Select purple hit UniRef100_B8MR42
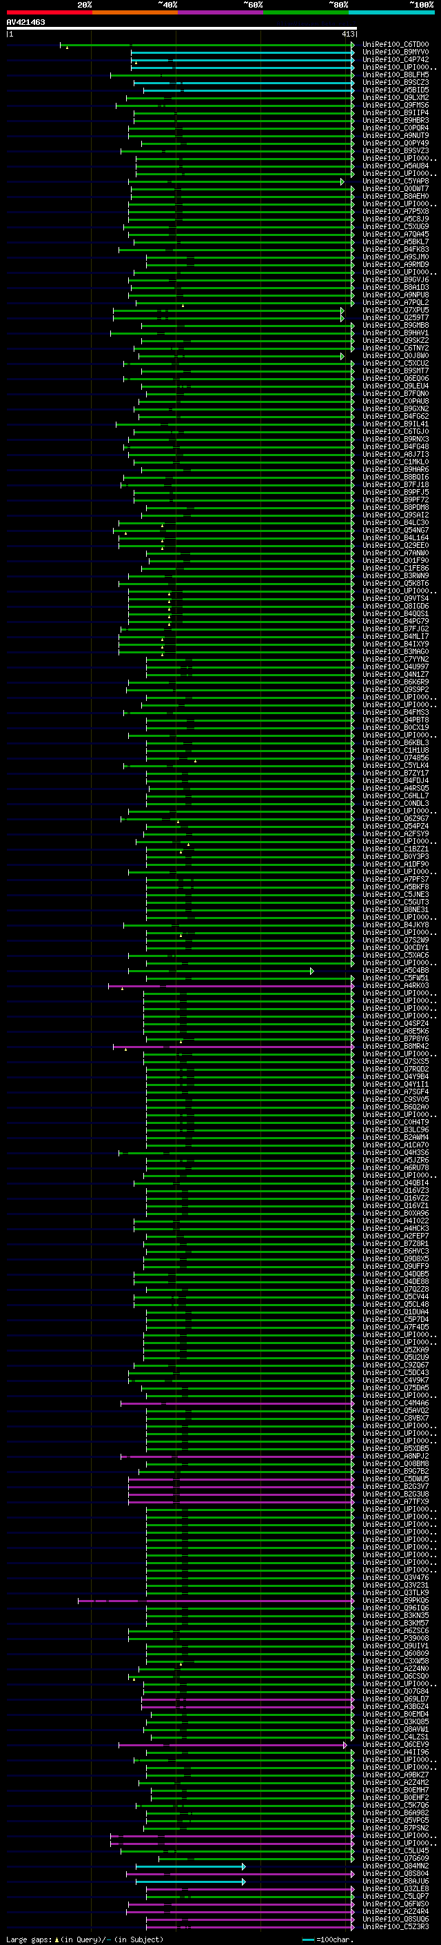The height and width of the screenshot is (1945, 441). [395, 1047]
